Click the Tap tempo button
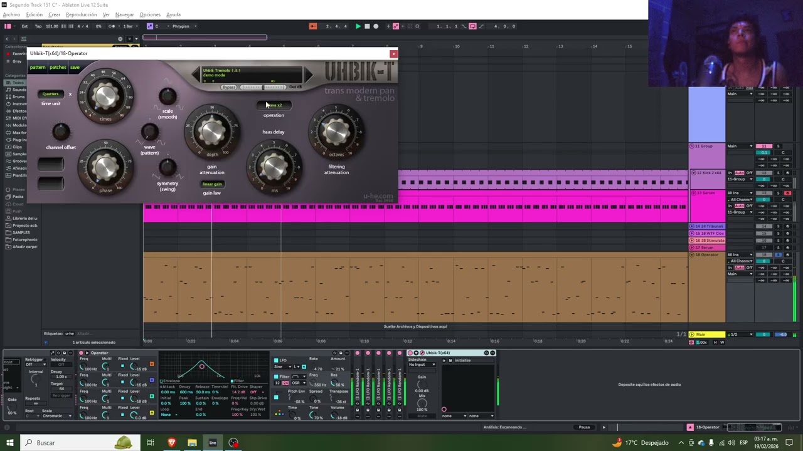 [38, 26]
